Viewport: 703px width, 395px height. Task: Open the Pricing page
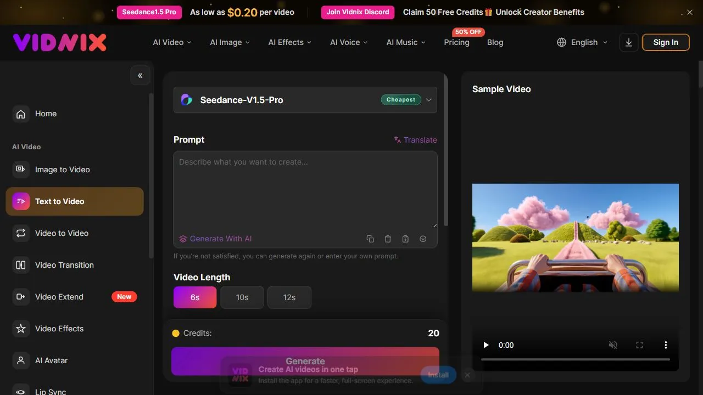[456, 42]
